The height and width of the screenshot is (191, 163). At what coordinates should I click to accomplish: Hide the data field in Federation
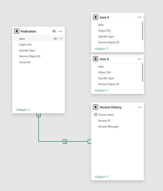pyautogui.click(x=55, y=39)
